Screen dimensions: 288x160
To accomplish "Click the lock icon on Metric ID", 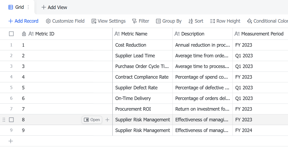I will point(24,34).
